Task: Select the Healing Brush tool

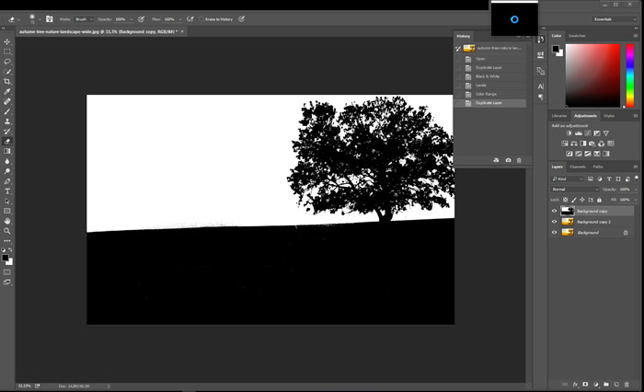Action: tap(7, 101)
